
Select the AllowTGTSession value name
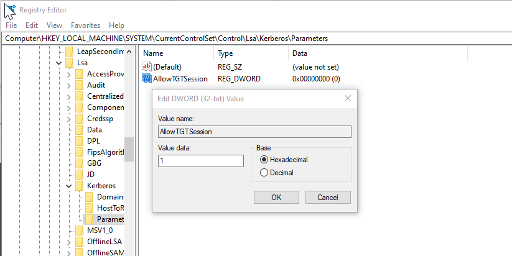coord(180,78)
